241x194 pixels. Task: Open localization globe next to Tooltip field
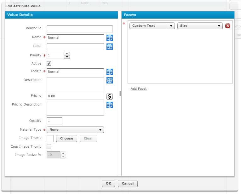[x=110, y=72]
